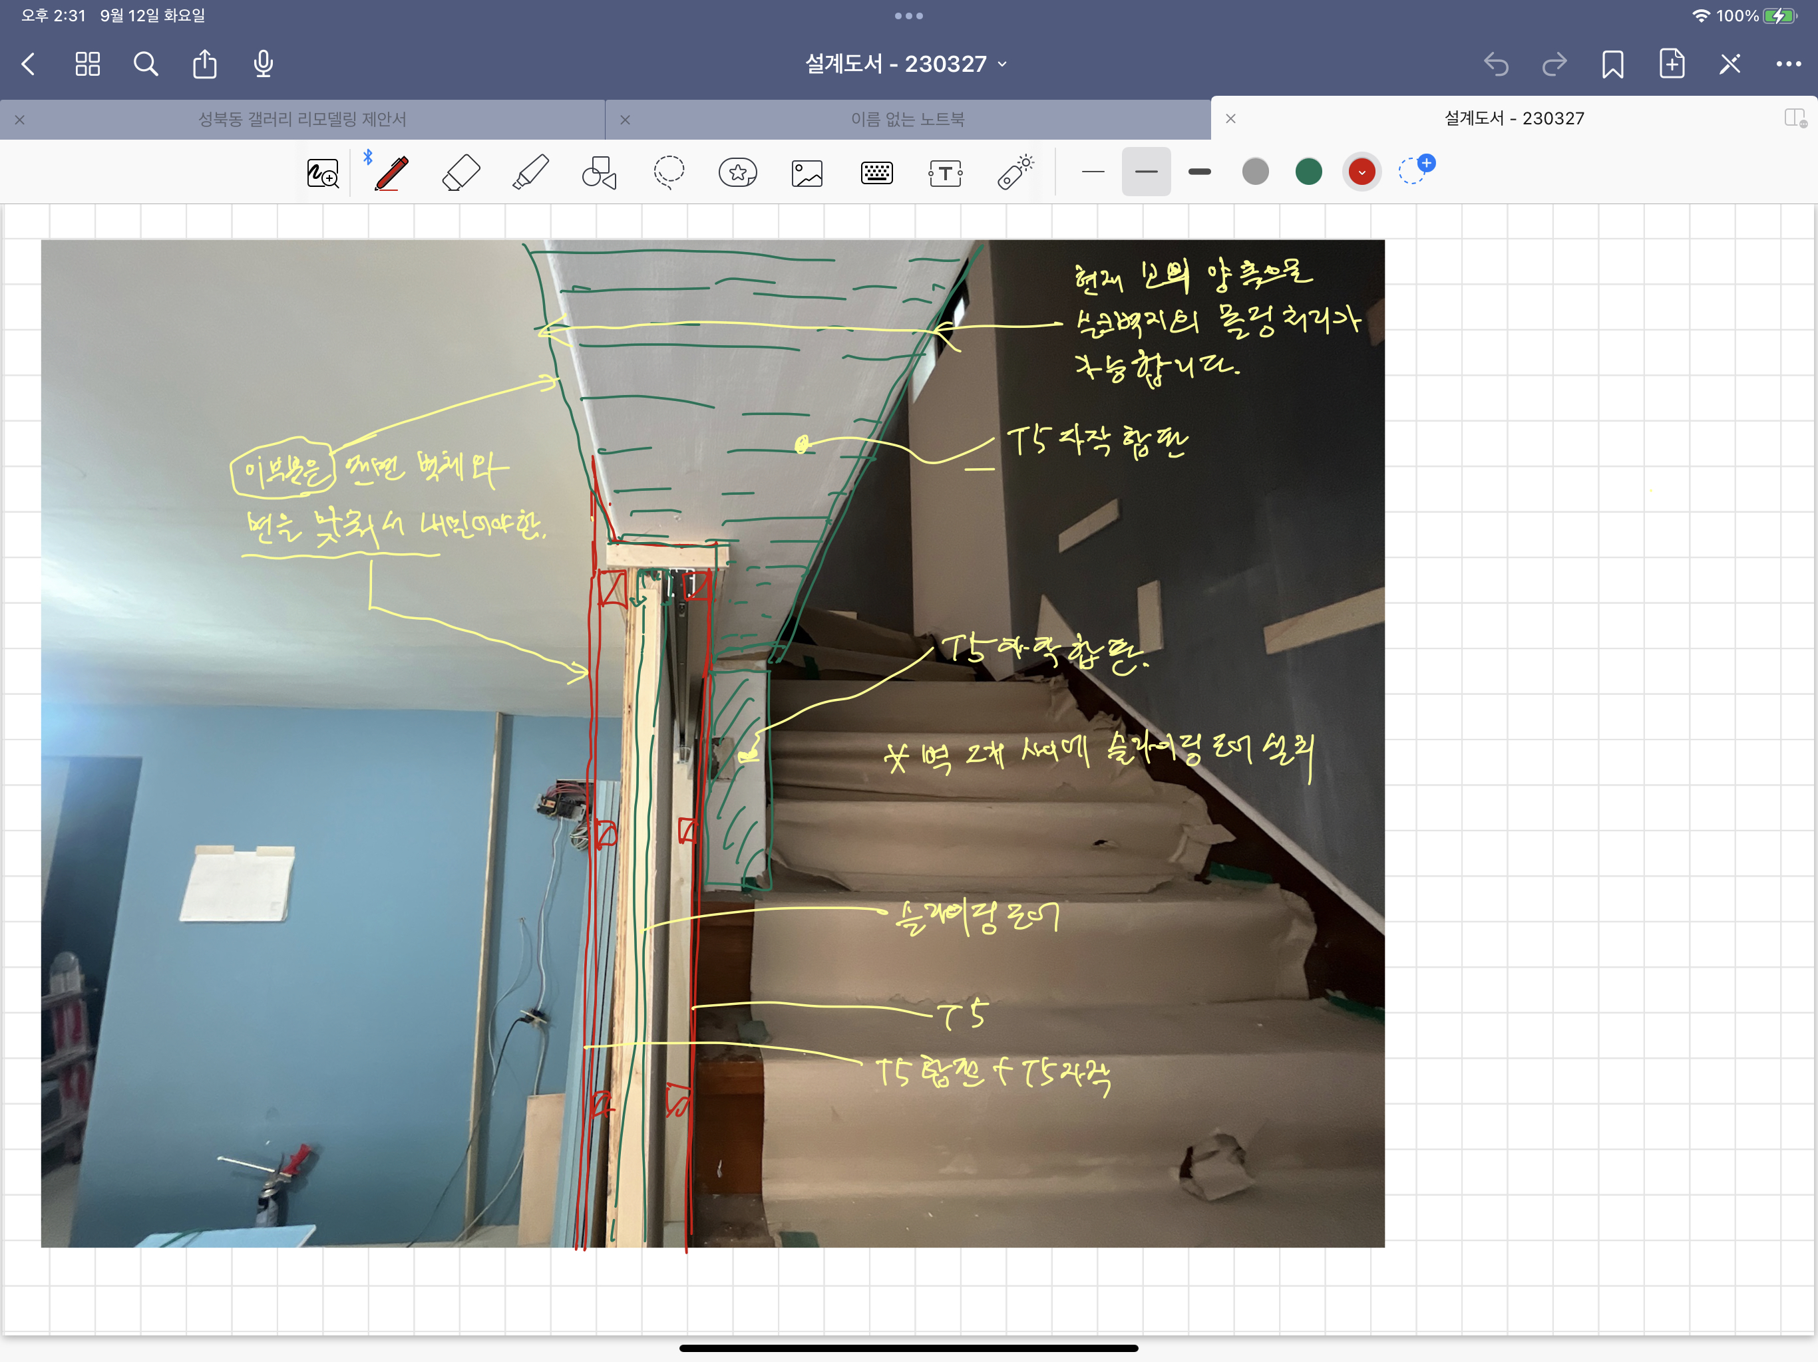Switch to 이름 없는 노트북 tab
Image resolution: width=1818 pixels, height=1362 pixels.
[x=908, y=119]
